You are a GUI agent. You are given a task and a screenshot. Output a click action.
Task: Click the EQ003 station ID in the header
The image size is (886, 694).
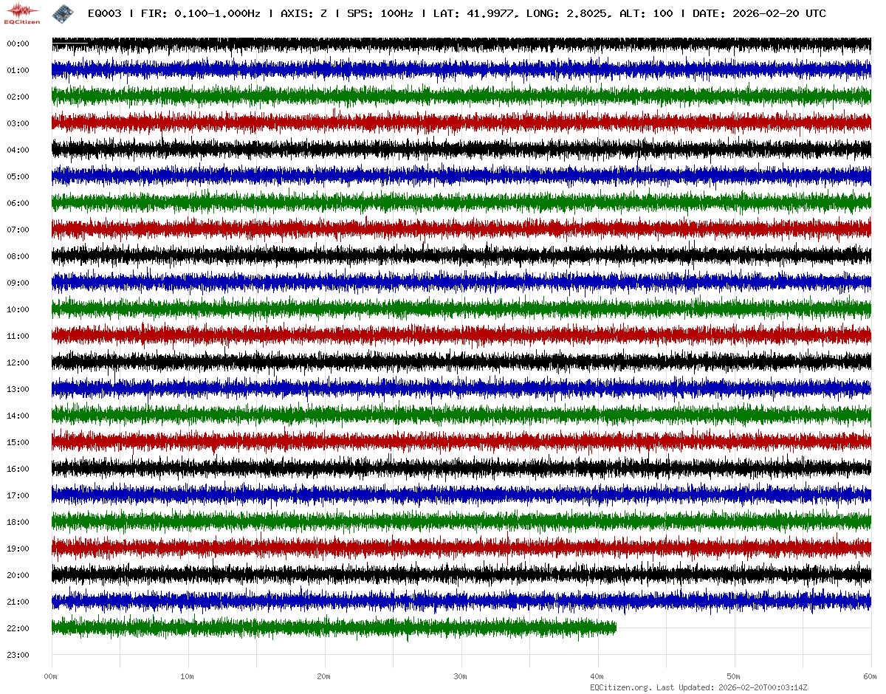[x=104, y=13]
